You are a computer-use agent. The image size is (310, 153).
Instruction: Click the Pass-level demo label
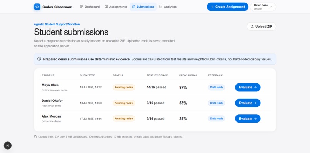[52, 106]
